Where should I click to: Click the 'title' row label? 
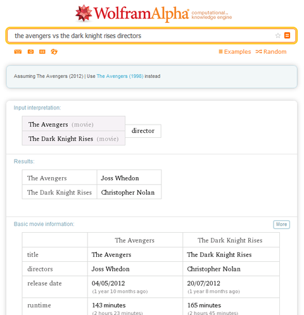tap(33, 255)
